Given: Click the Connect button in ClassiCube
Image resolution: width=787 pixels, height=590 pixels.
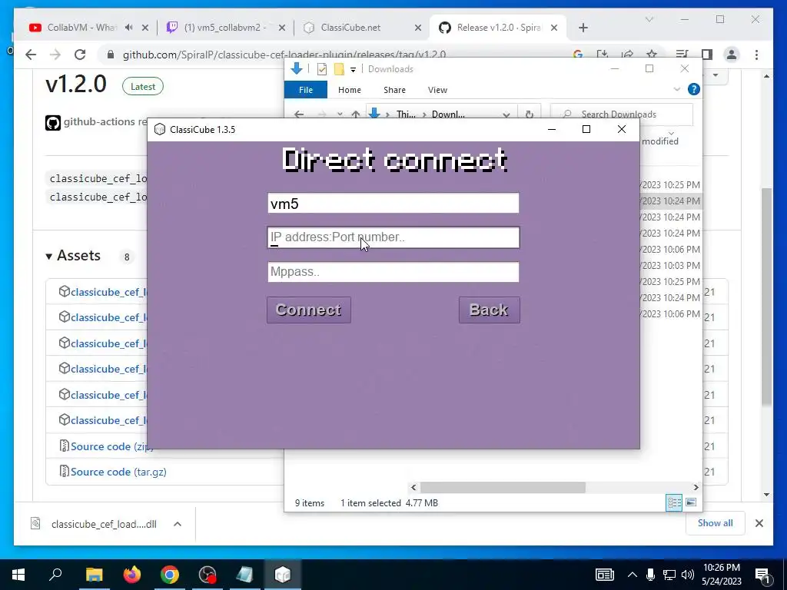Looking at the screenshot, I should coord(309,310).
